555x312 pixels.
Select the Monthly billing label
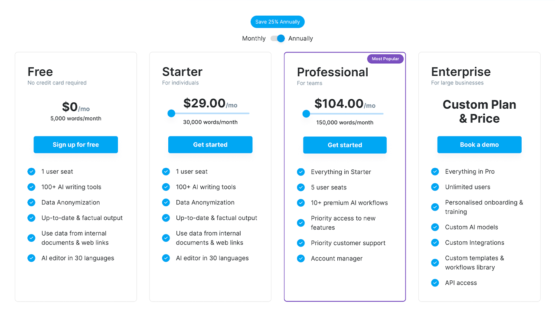coord(254,39)
